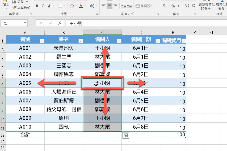The width and height of the screenshot is (227, 151).
Task: Select total cell showing 100
Action: [x=173, y=135]
